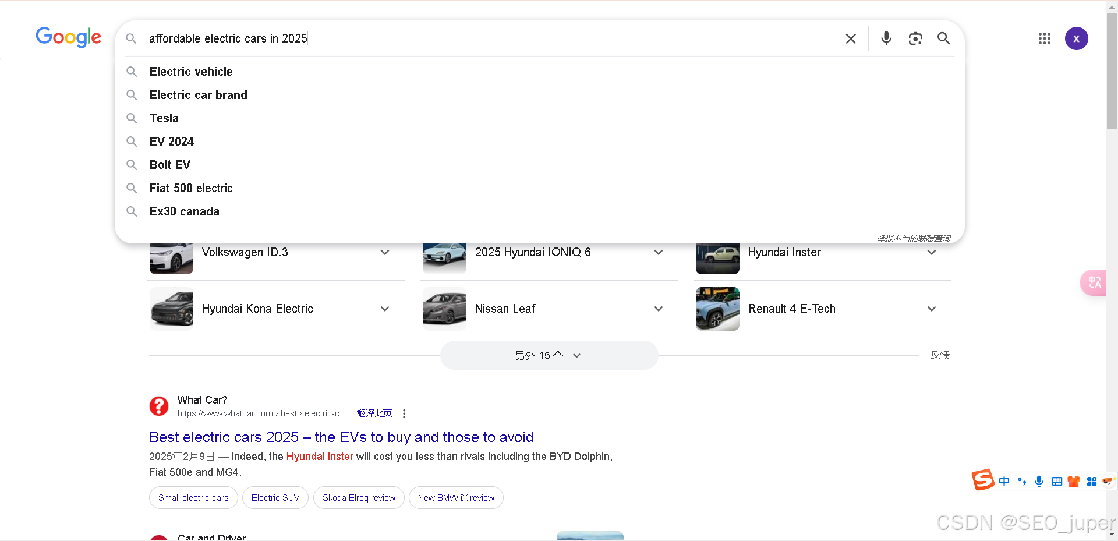Expand the Nissan Leaf card

(659, 309)
